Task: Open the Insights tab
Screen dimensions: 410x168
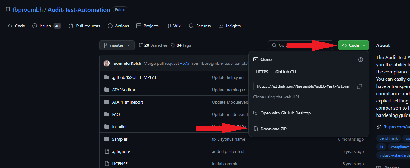Action: click(x=229, y=26)
